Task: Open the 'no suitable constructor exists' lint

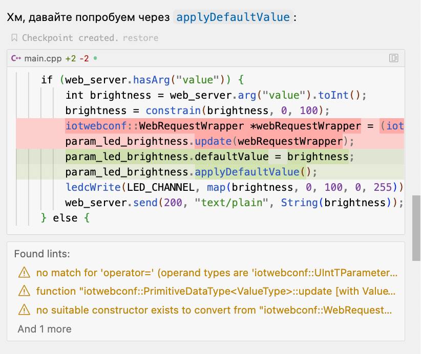Action: [x=217, y=310]
